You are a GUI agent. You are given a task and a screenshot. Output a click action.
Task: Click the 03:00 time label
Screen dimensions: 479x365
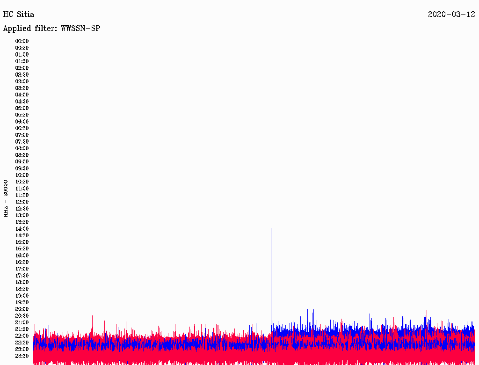click(x=22, y=81)
